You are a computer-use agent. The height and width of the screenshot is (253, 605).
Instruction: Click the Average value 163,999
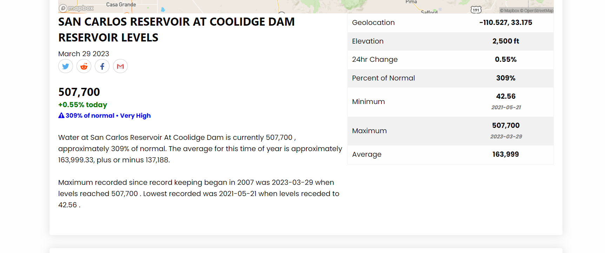506,154
